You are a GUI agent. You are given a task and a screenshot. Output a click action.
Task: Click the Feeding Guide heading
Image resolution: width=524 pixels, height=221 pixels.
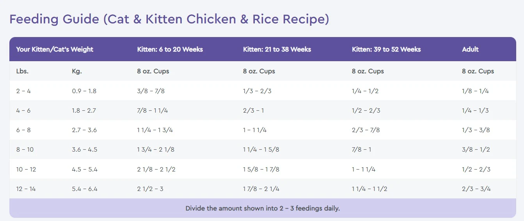coord(169,19)
